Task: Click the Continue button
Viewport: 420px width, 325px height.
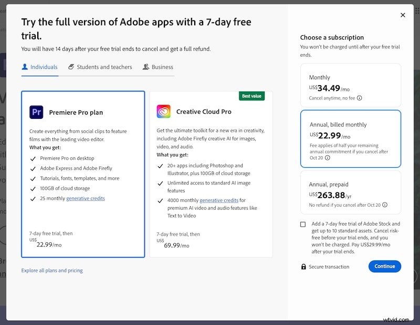Action: click(385, 267)
